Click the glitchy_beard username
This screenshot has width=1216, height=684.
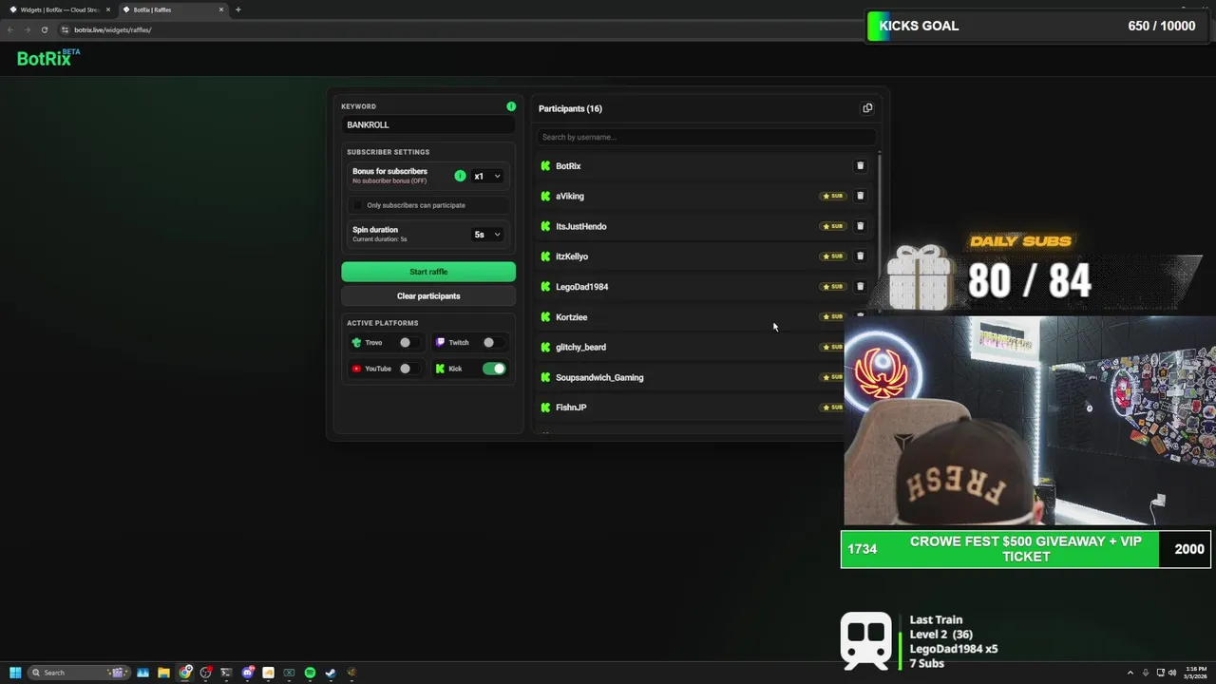580,348
